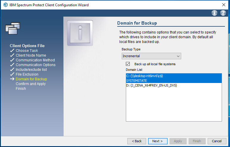This screenshot has width=230, height=147.
Task: Open the Client Node Name step
Action: pyautogui.click(x=31, y=55)
